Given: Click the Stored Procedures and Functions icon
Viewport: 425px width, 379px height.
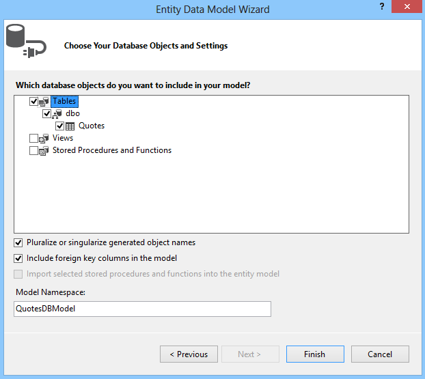Looking at the screenshot, I should [44, 151].
